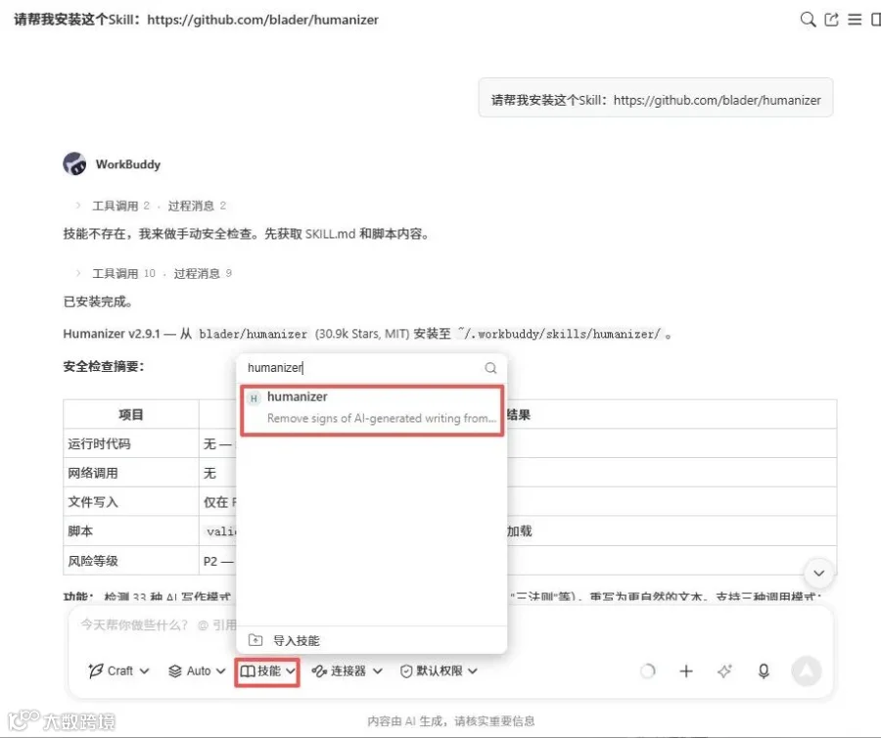This screenshot has width=881, height=738.
Task: Open the 技能 skills dropdown
Action: pos(267,671)
